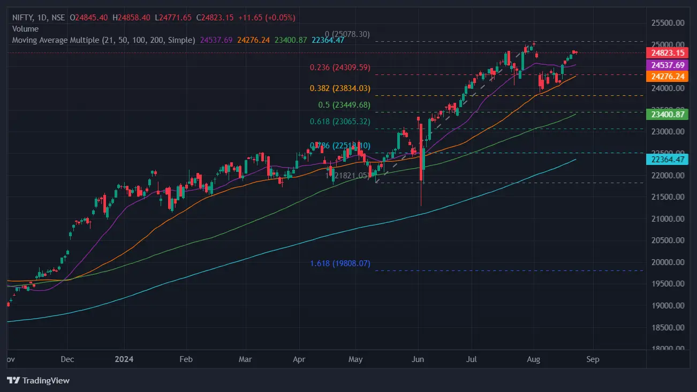Image resolution: width=697 pixels, height=392 pixels.
Task: Click the TradingView logo
Action: [39, 381]
